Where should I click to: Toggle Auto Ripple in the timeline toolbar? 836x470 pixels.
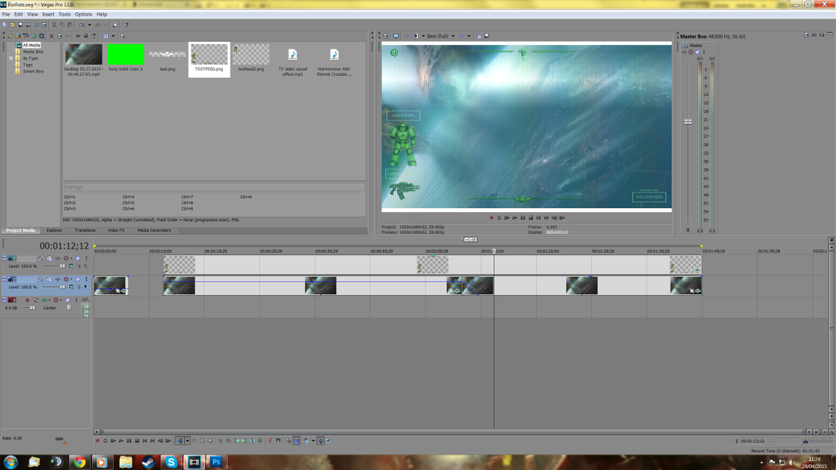pyautogui.click(x=305, y=441)
